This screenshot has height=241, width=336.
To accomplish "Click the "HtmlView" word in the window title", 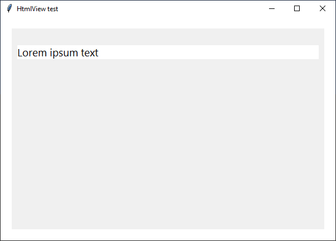I will point(31,9).
